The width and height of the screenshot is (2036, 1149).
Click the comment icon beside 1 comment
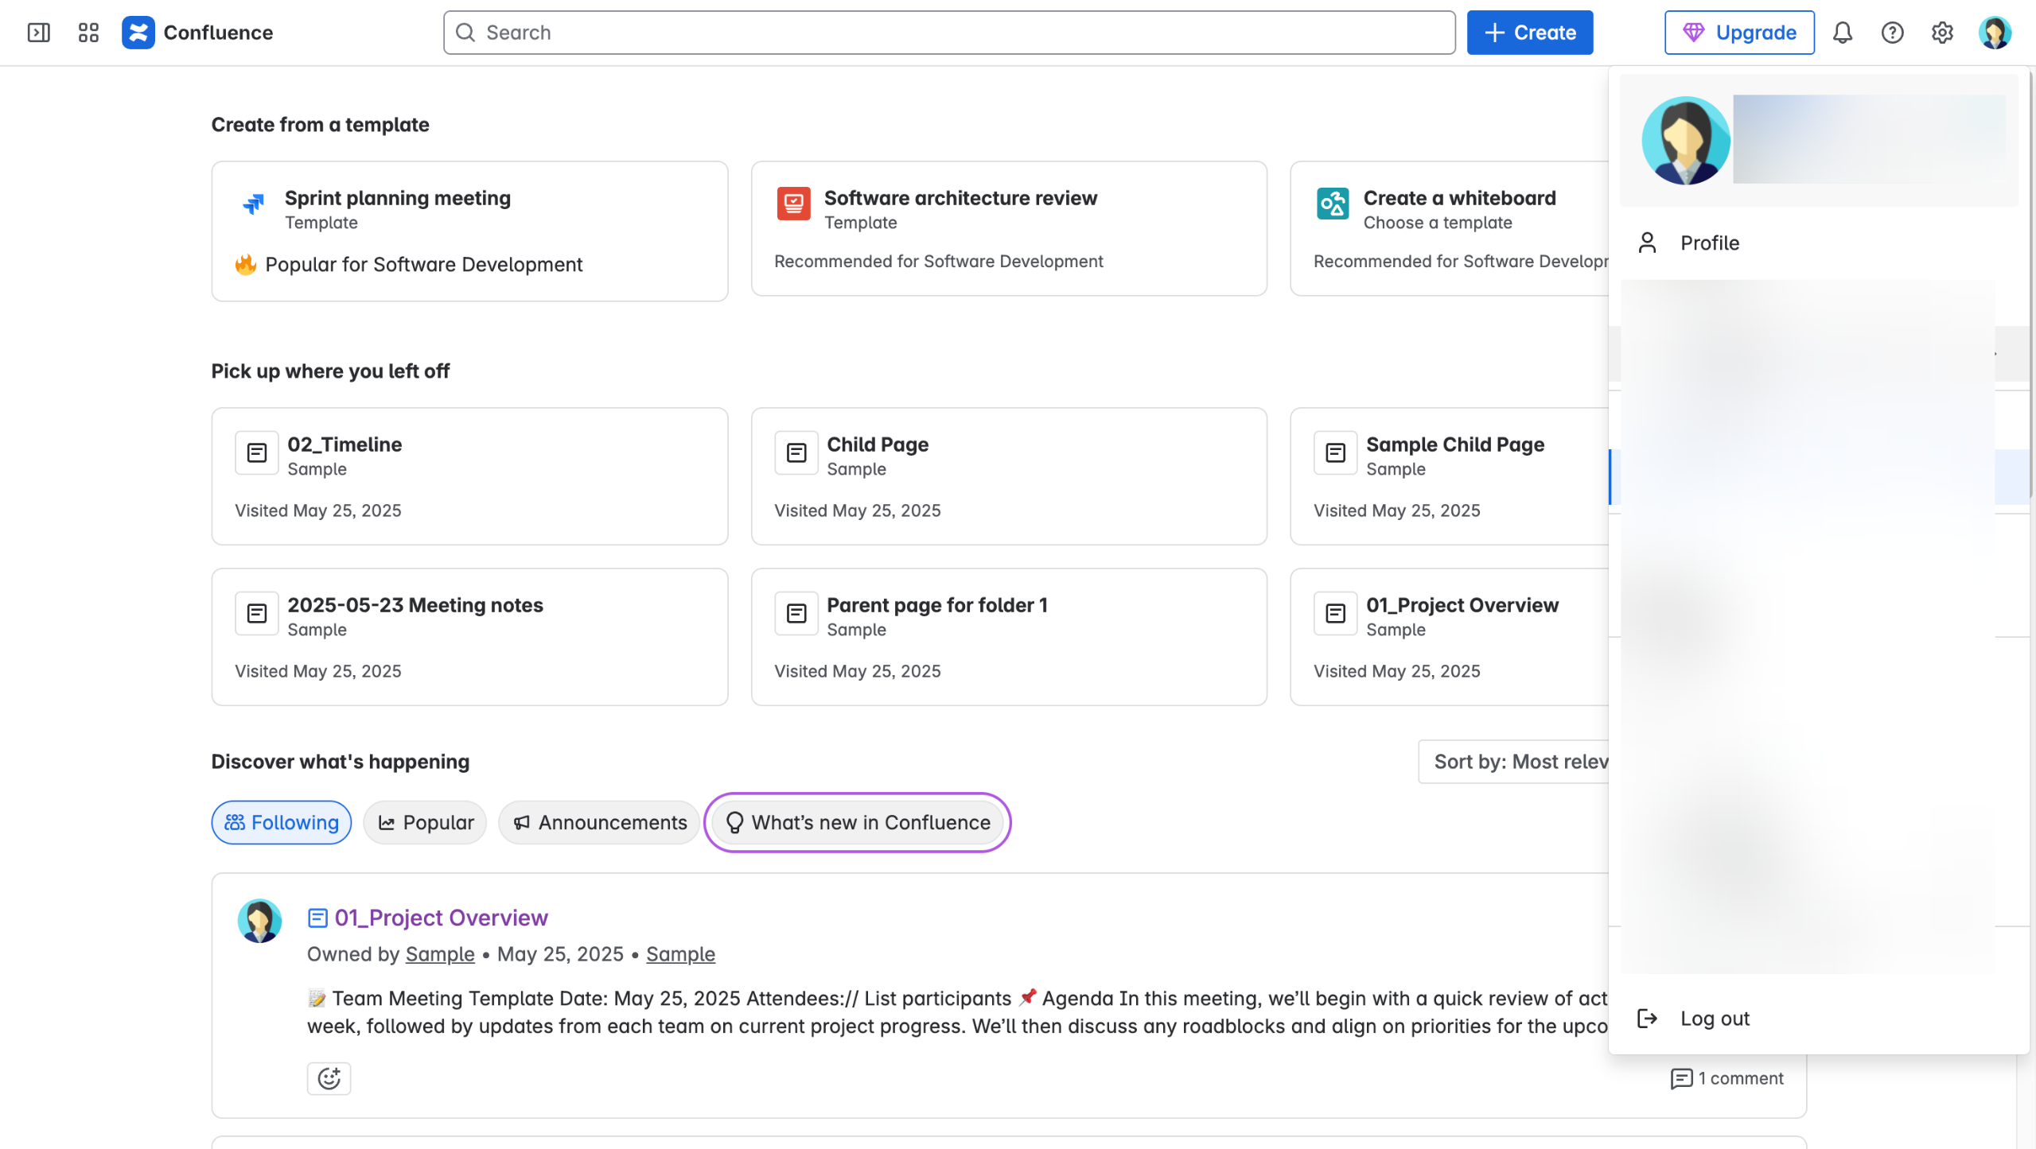(1681, 1078)
